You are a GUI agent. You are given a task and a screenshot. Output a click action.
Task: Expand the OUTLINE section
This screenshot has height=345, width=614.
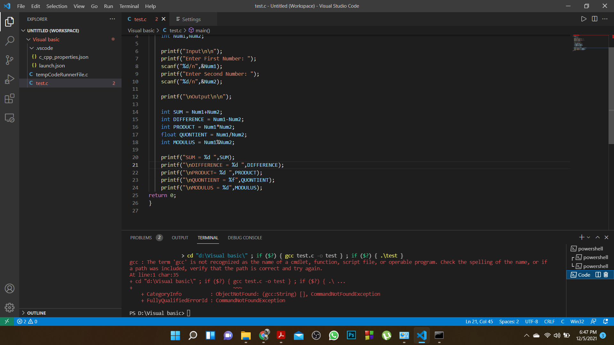click(70, 313)
